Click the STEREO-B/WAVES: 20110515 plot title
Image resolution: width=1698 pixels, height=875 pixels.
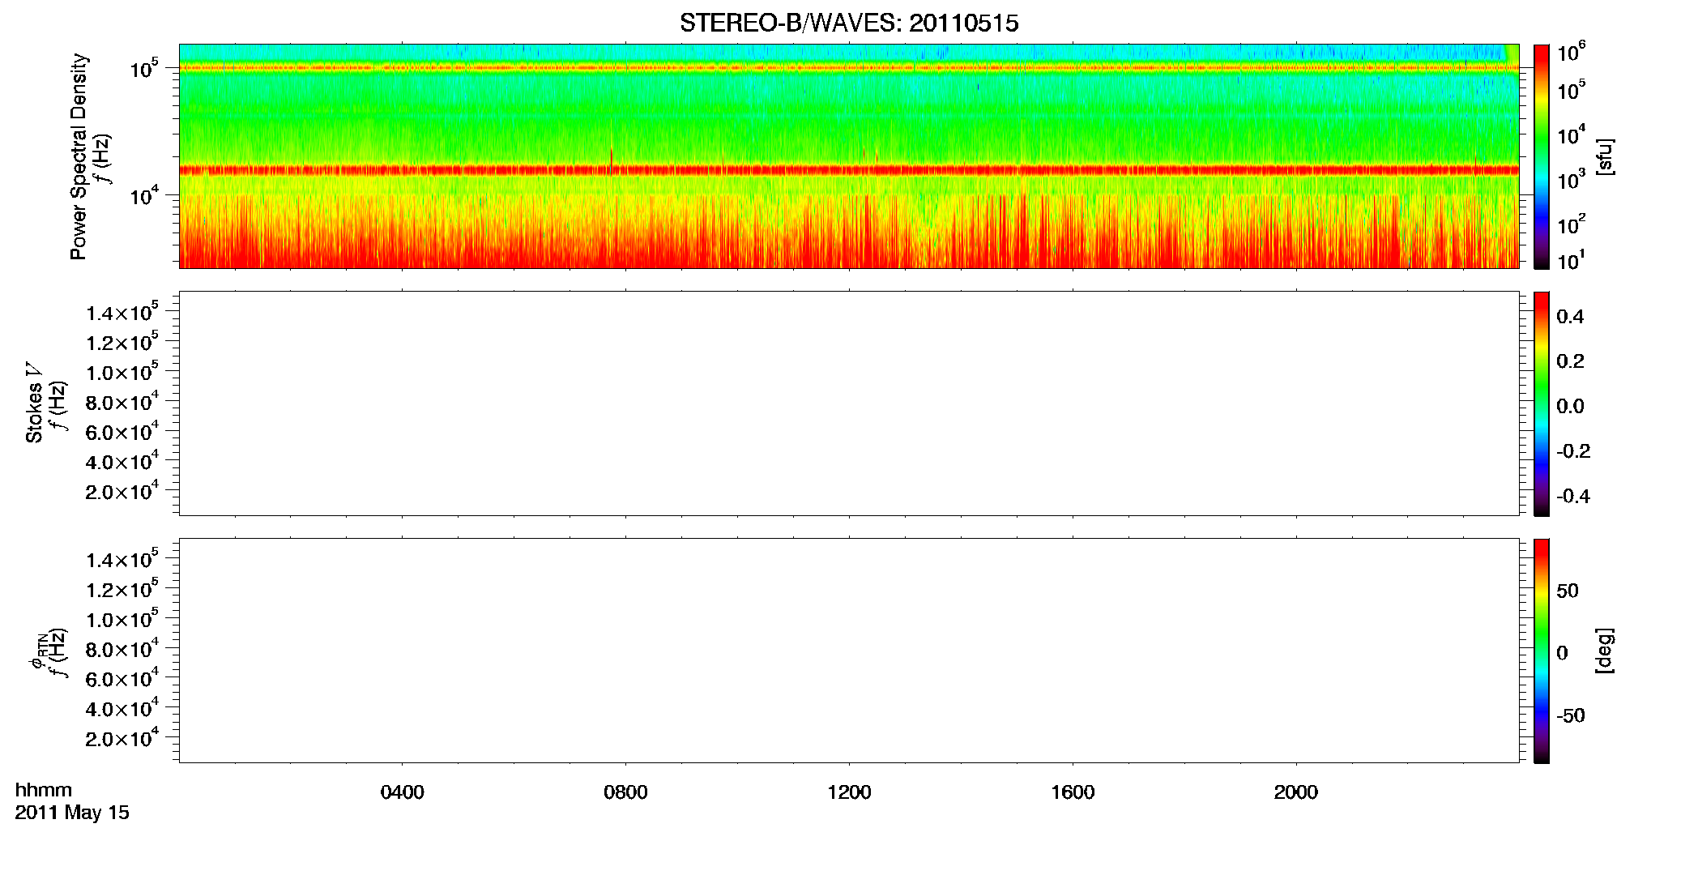(x=849, y=23)
